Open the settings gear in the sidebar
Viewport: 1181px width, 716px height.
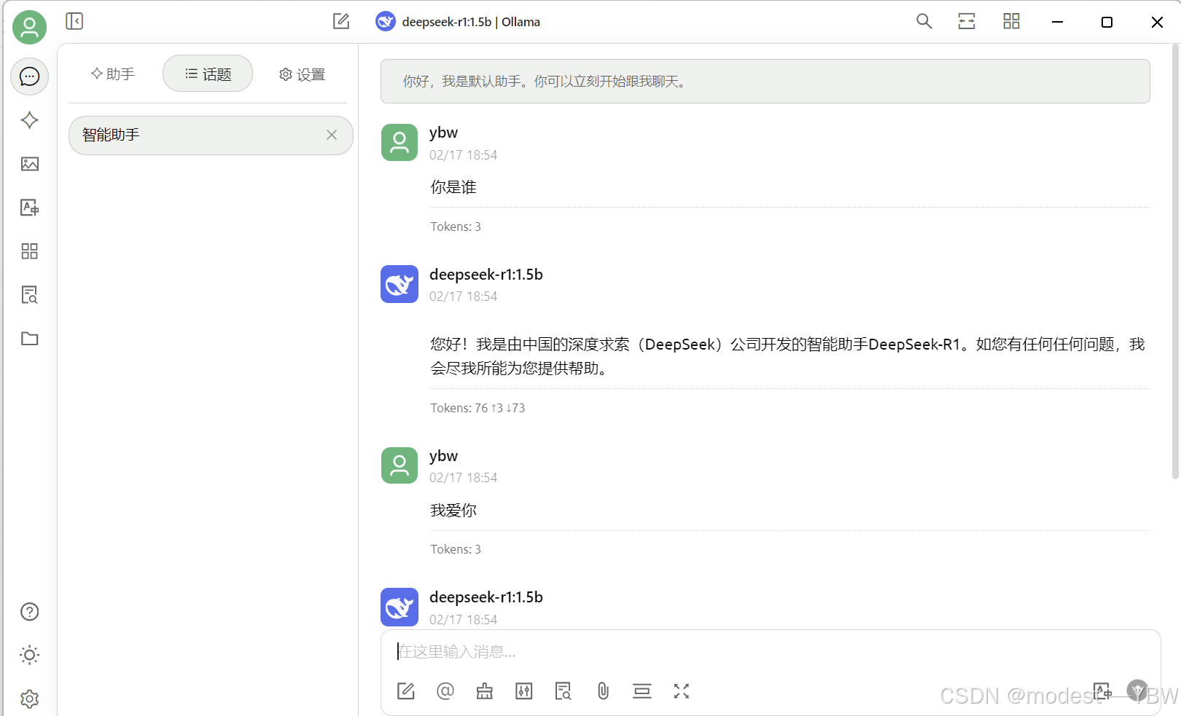coord(30,699)
